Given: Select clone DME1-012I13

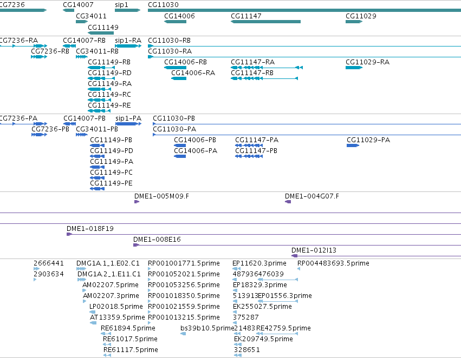Looking at the screenshot, I should pyautogui.click(x=376, y=256).
